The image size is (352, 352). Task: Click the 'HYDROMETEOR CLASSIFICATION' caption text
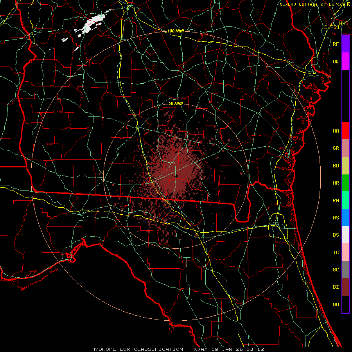137,349
